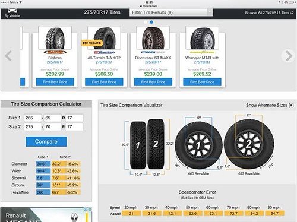Click Discoverer ST MAXX tire image
Viewport: 297px width, 222px height.
point(153,38)
